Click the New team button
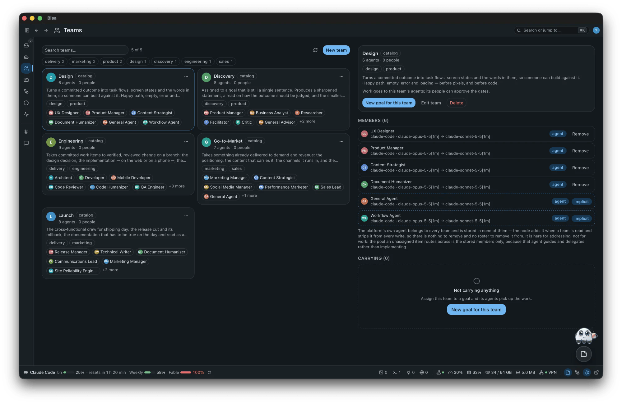Image resolution: width=622 pixels, height=404 pixels. [x=336, y=50]
